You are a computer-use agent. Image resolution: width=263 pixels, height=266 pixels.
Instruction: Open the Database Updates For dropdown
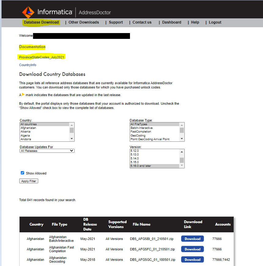point(47,151)
